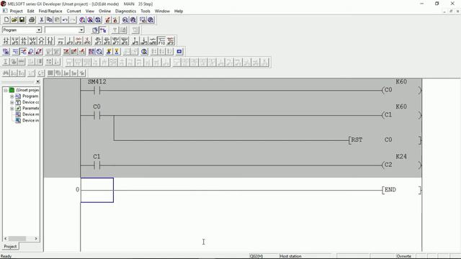Close the project panel with X

37,81
